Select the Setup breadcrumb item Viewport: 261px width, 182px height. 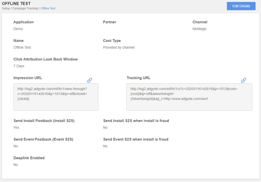pyautogui.click(x=6, y=8)
